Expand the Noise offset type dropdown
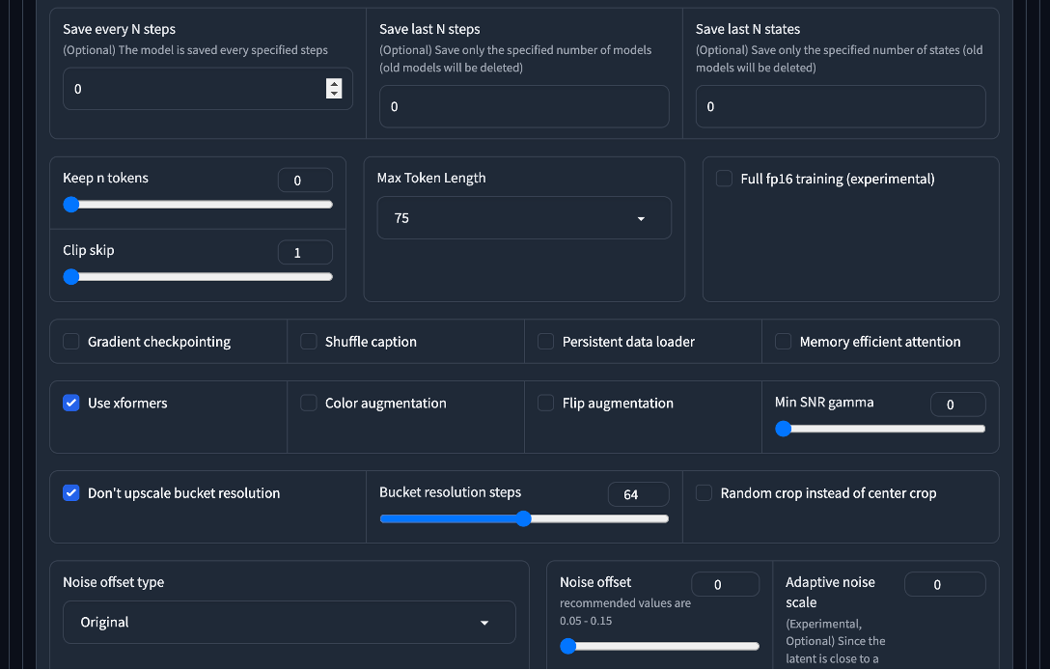The height and width of the screenshot is (670, 1050). (x=290, y=623)
